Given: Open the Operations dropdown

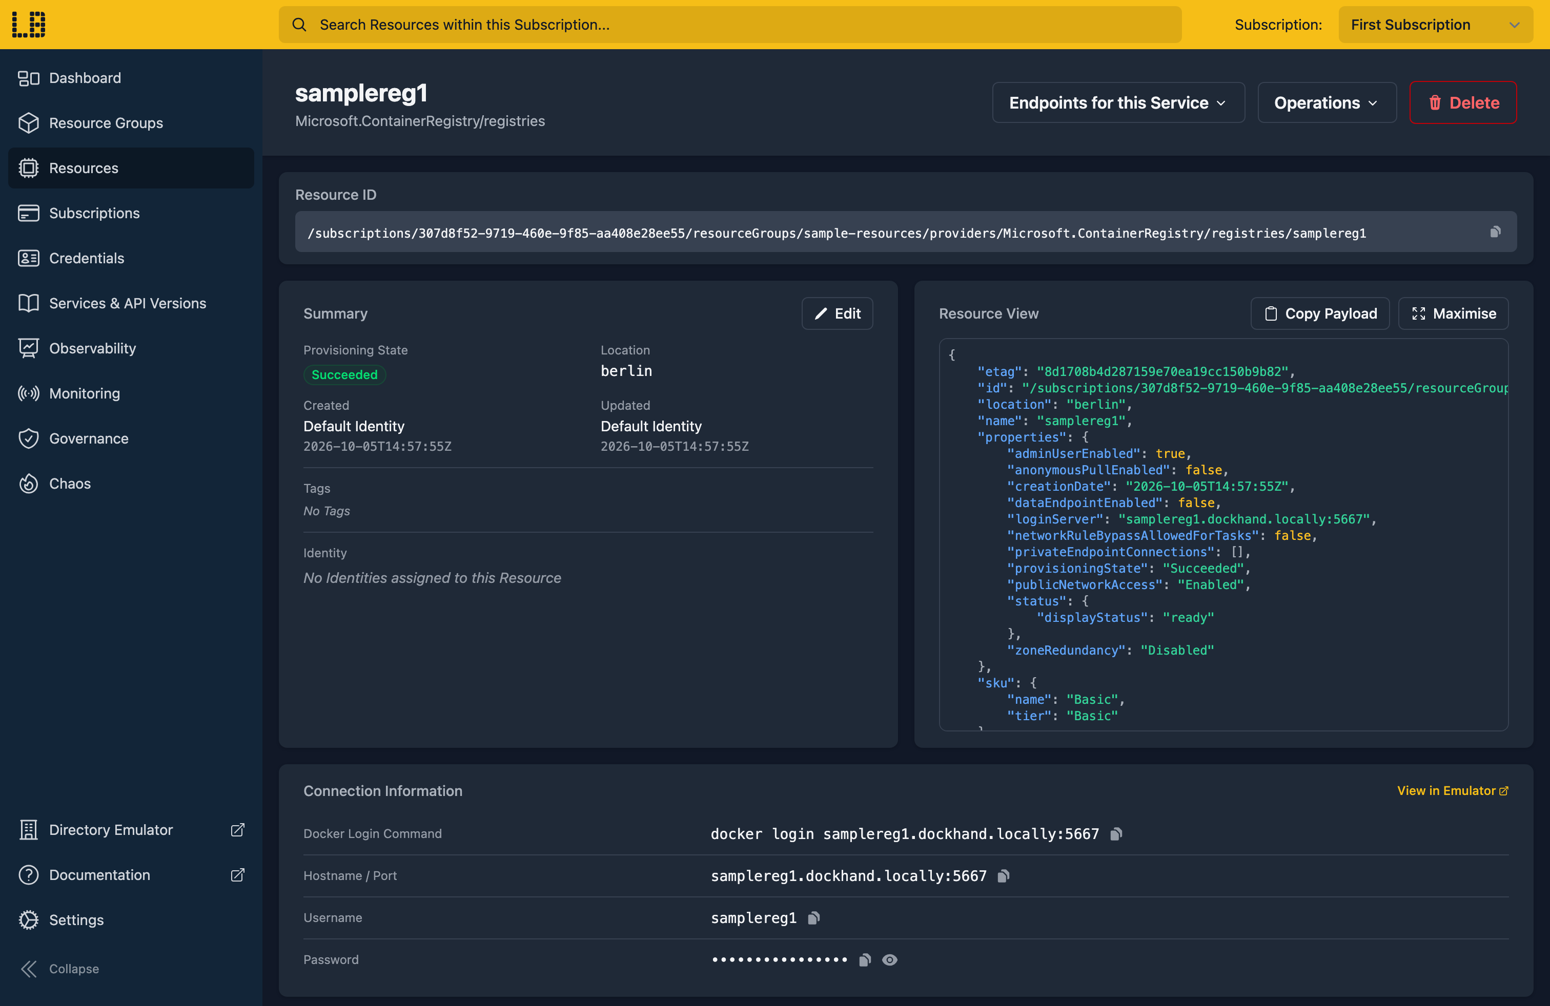Looking at the screenshot, I should click(x=1327, y=103).
